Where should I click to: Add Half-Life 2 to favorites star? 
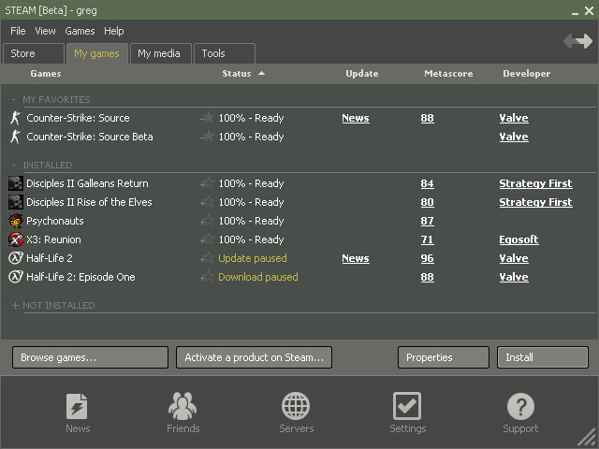207,258
